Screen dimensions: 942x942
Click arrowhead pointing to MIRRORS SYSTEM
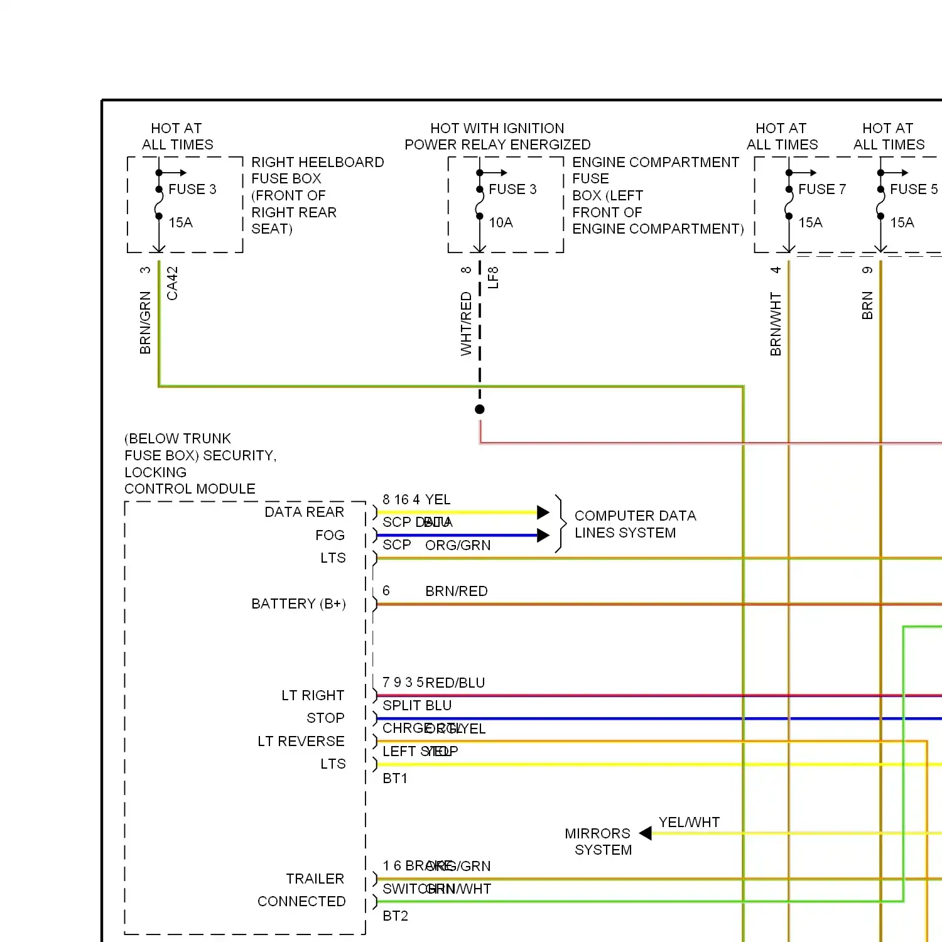pyautogui.click(x=645, y=833)
